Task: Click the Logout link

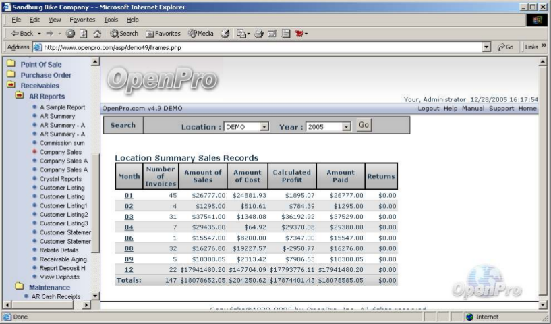Action: click(x=428, y=109)
